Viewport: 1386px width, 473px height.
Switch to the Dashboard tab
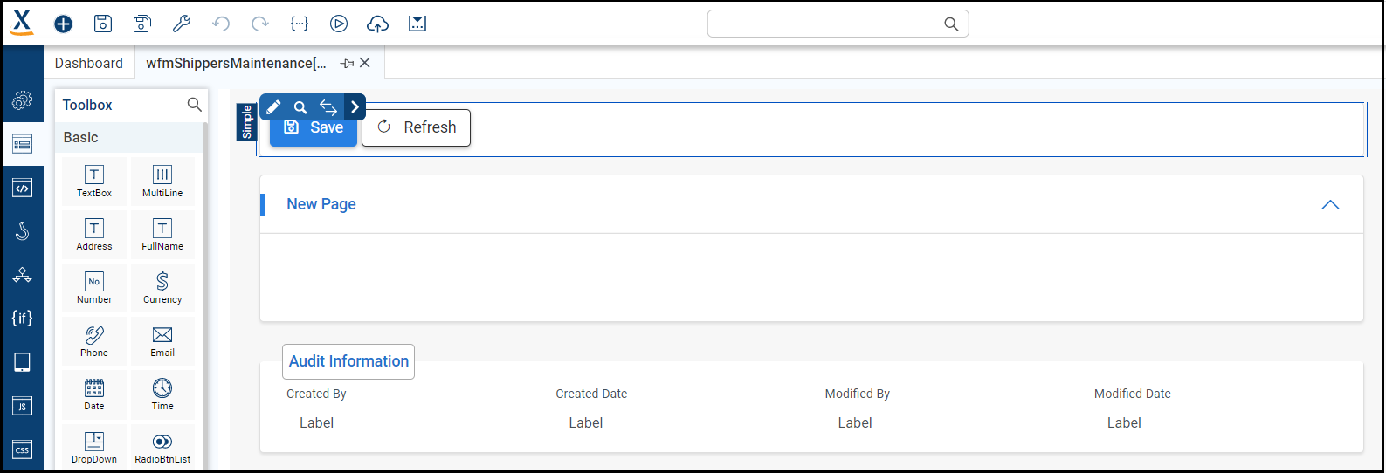point(89,63)
